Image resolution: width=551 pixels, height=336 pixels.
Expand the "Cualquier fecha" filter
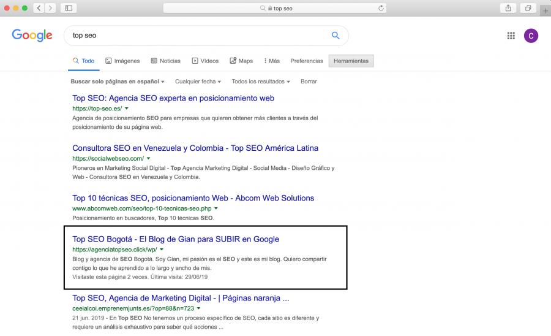[x=198, y=82]
